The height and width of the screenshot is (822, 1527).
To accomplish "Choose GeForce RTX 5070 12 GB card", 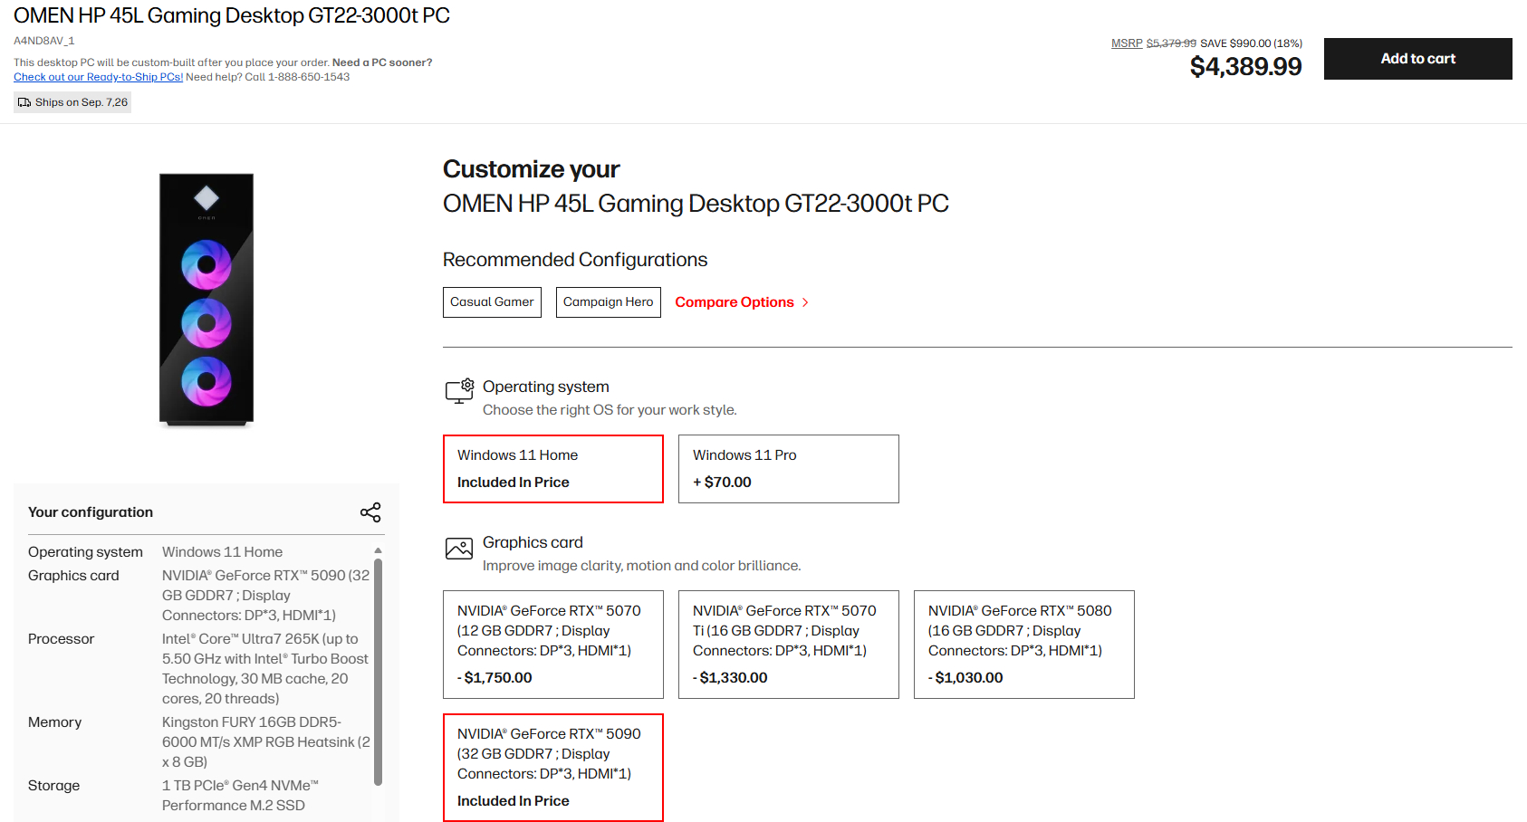I will coord(553,645).
